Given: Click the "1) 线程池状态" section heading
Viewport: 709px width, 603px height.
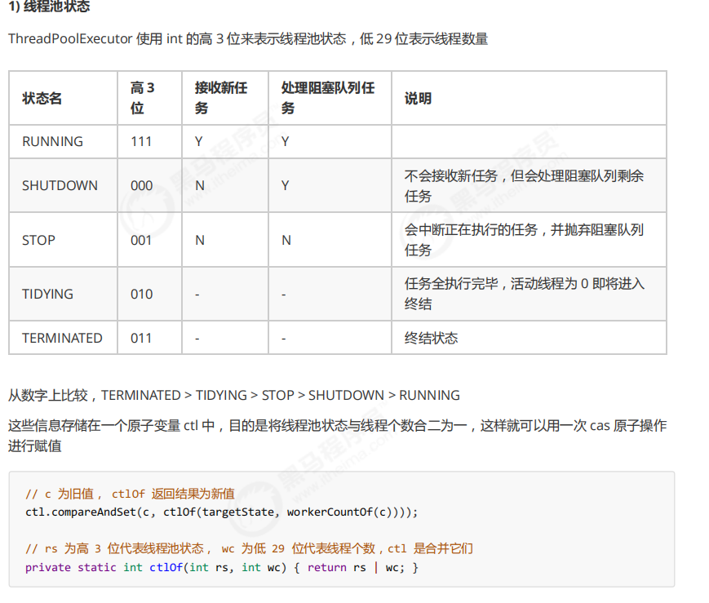Looking at the screenshot, I should (49, 7).
